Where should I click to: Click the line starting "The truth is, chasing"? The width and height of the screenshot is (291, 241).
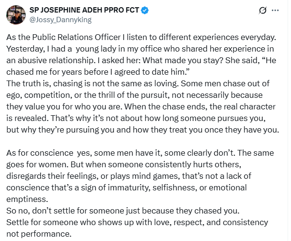point(138,83)
